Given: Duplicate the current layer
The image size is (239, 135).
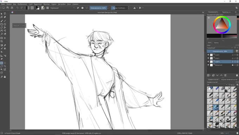Looking at the screenshot, I should [213, 75].
